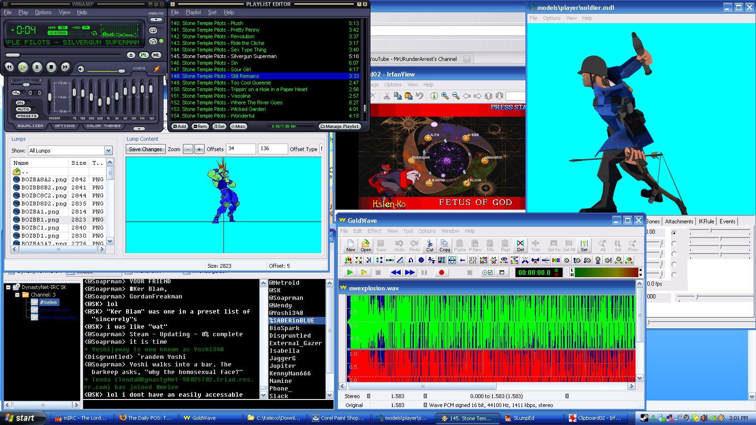Switch to the COLOR THEMES tab in Winamp

pos(103,126)
